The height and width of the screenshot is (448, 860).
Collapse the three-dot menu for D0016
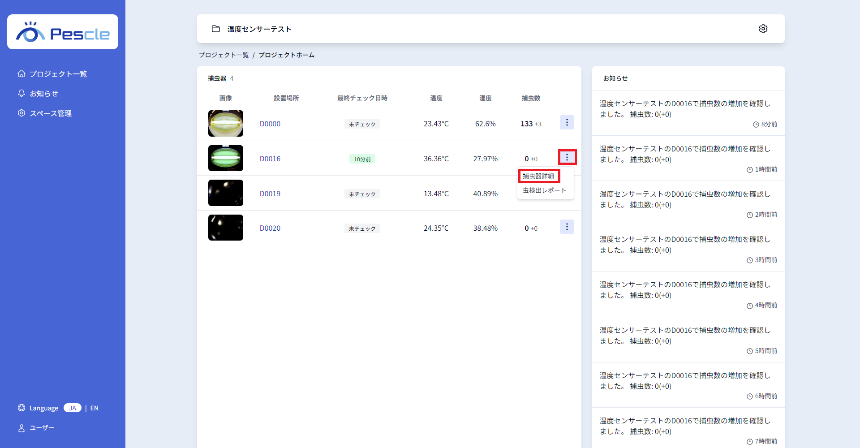coord(567,157)
